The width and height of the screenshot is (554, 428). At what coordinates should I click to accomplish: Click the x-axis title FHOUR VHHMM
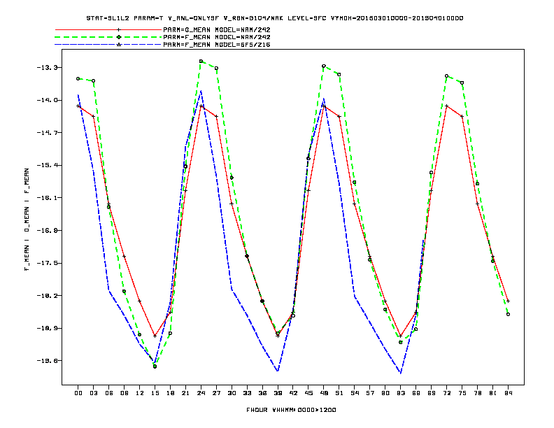291,410
